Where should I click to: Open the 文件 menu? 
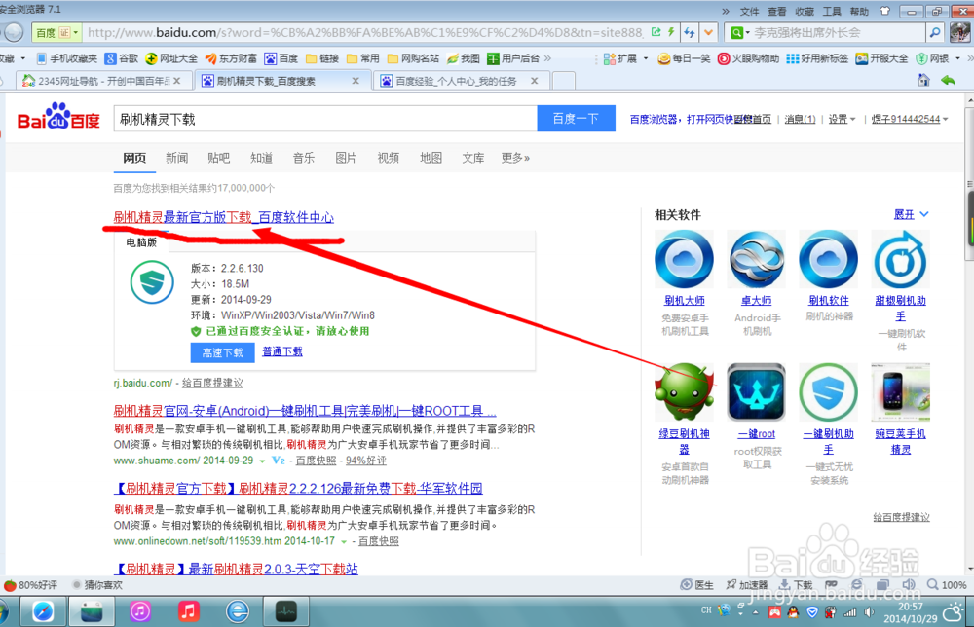click(x=749, y=11)
